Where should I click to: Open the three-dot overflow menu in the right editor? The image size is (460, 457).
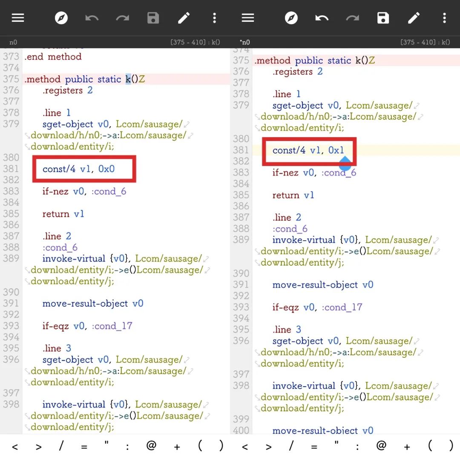[x=444, y=18]
